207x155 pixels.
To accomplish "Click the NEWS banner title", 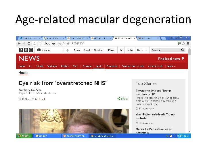I will coord(29,58).
